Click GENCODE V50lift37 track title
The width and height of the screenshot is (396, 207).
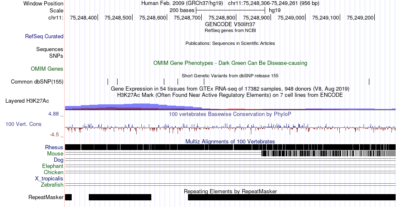pos(230,25)
